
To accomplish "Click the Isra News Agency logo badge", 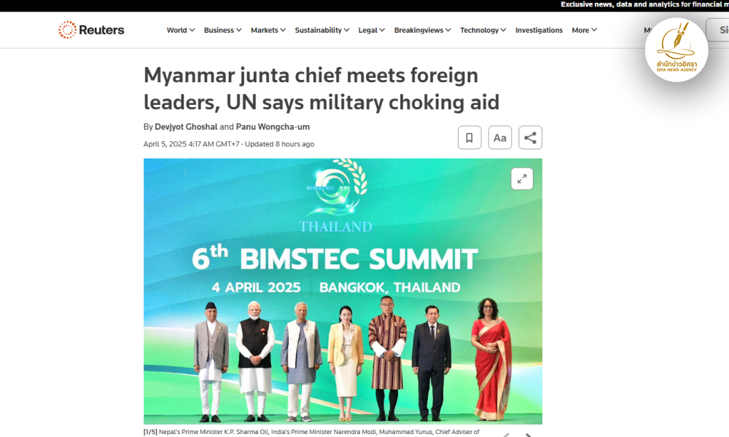I will point(677,50).
